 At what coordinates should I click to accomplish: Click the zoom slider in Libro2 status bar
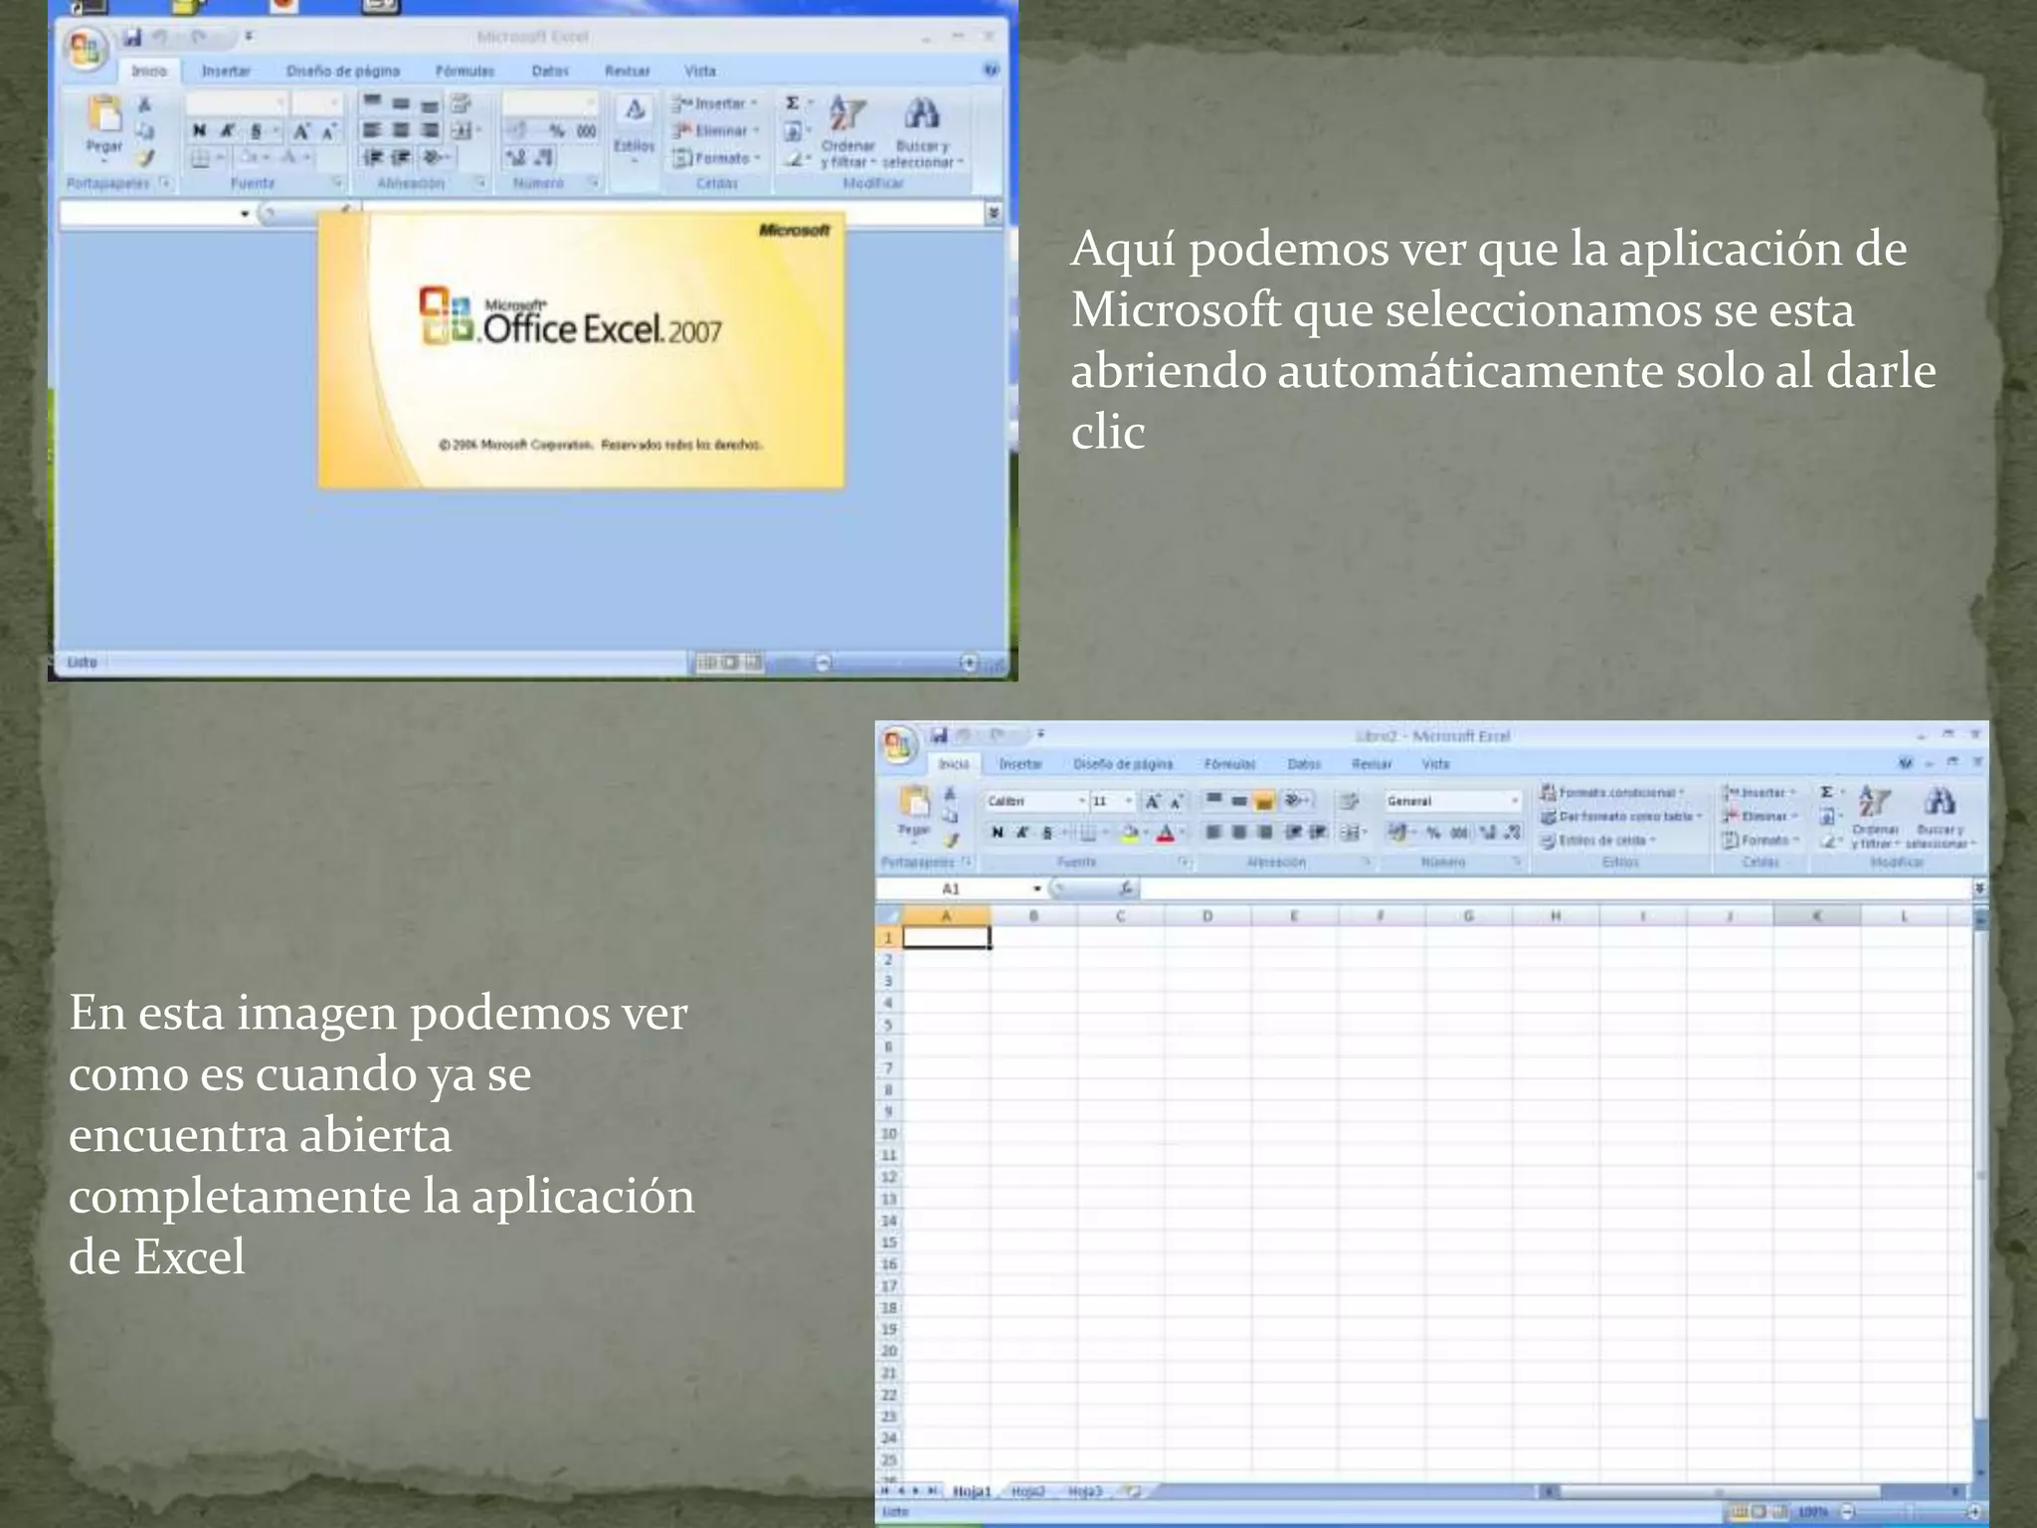click(1910, 1512)
